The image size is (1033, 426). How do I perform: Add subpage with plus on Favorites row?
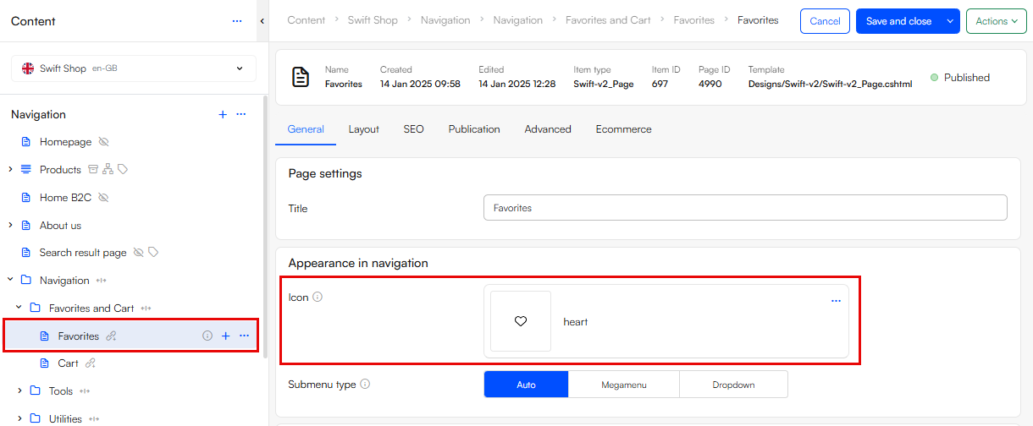click(x=225, y=336)
